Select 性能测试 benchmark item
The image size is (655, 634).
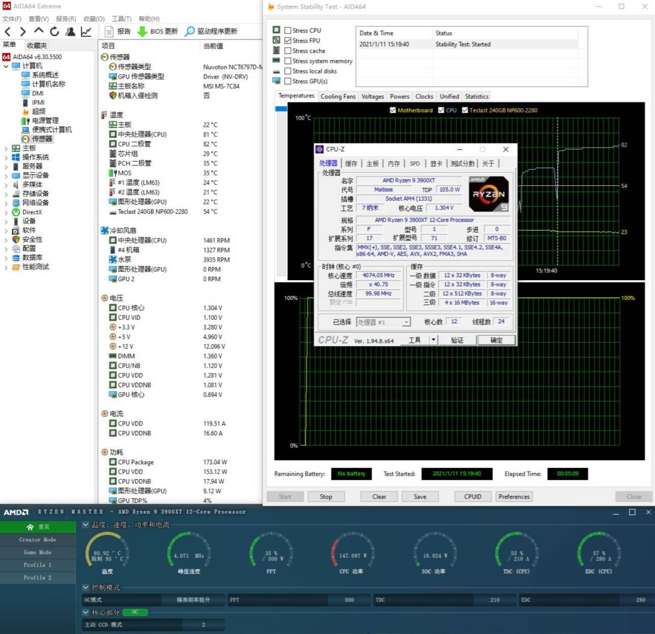[x=36, y=267]
